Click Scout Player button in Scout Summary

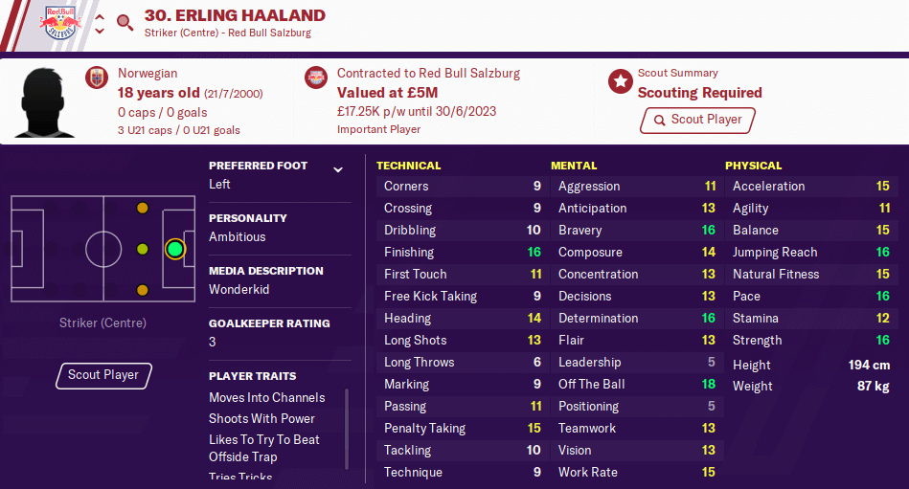(x=698, y=120)
